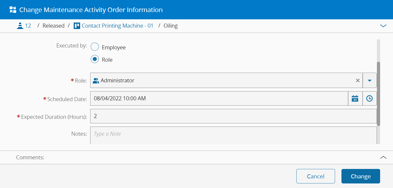This screenshot has width=393, height=188.
Task: Click the vertical scrollbar thumb
Action: pos(379,94)
